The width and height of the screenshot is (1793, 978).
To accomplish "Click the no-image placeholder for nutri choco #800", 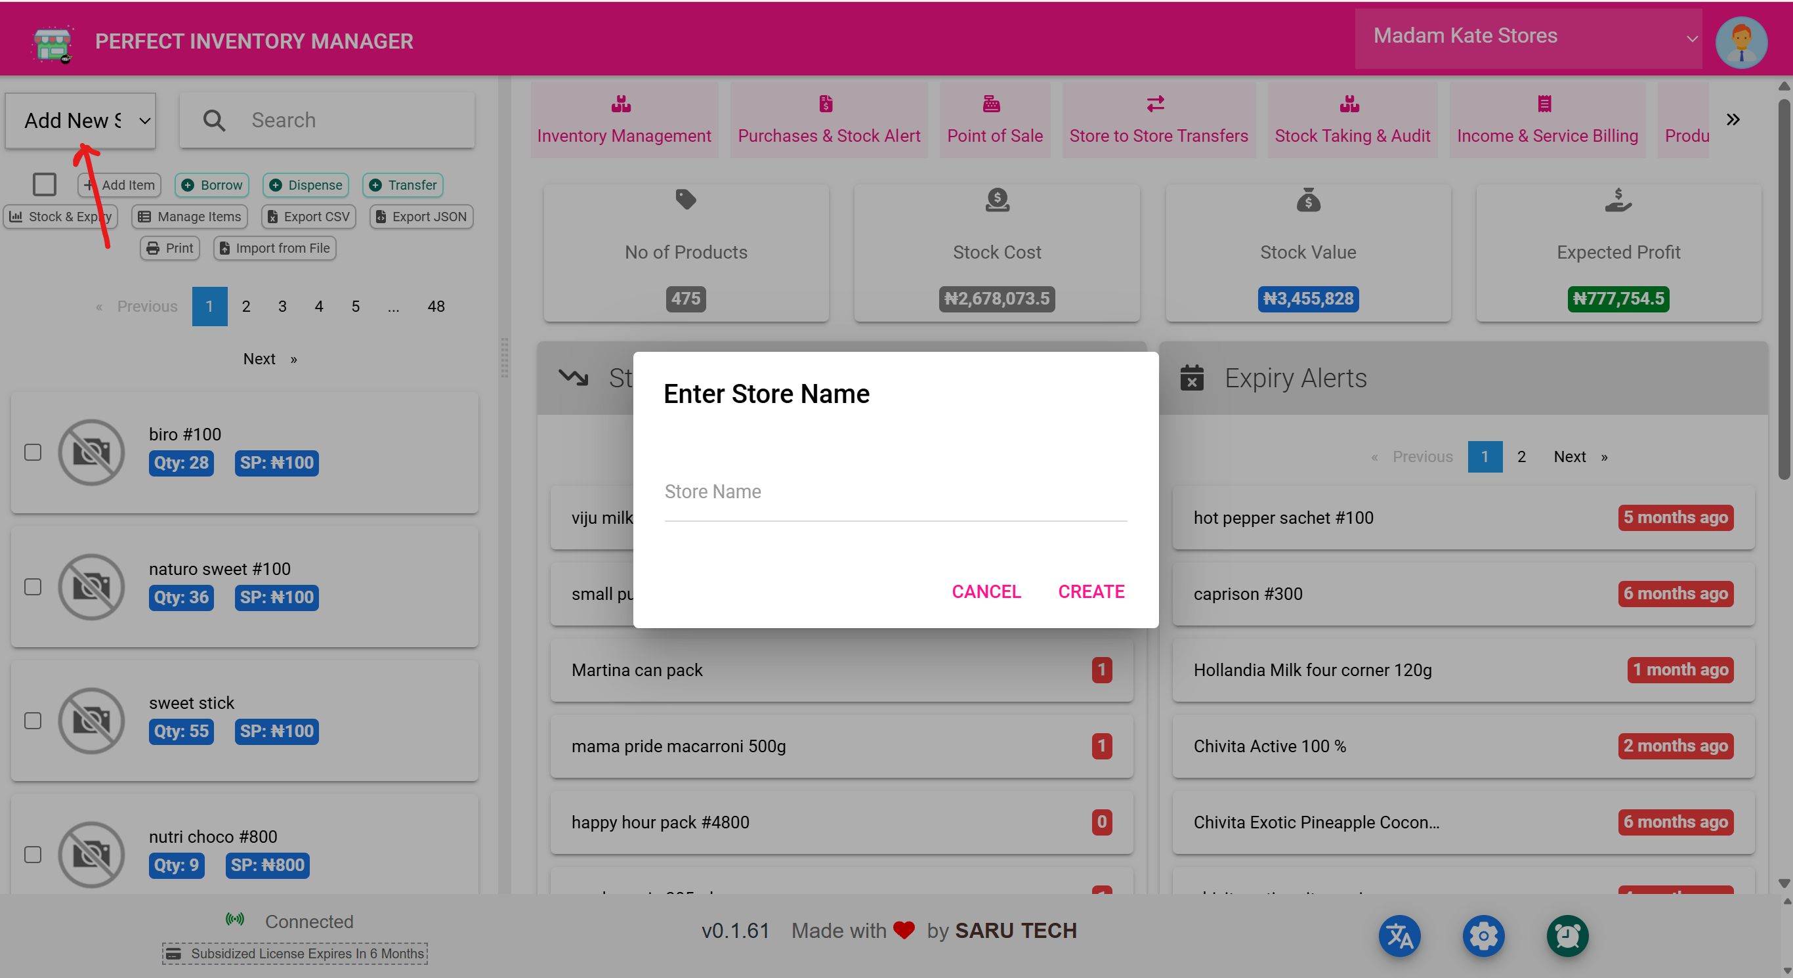I will tap(91, 855).
